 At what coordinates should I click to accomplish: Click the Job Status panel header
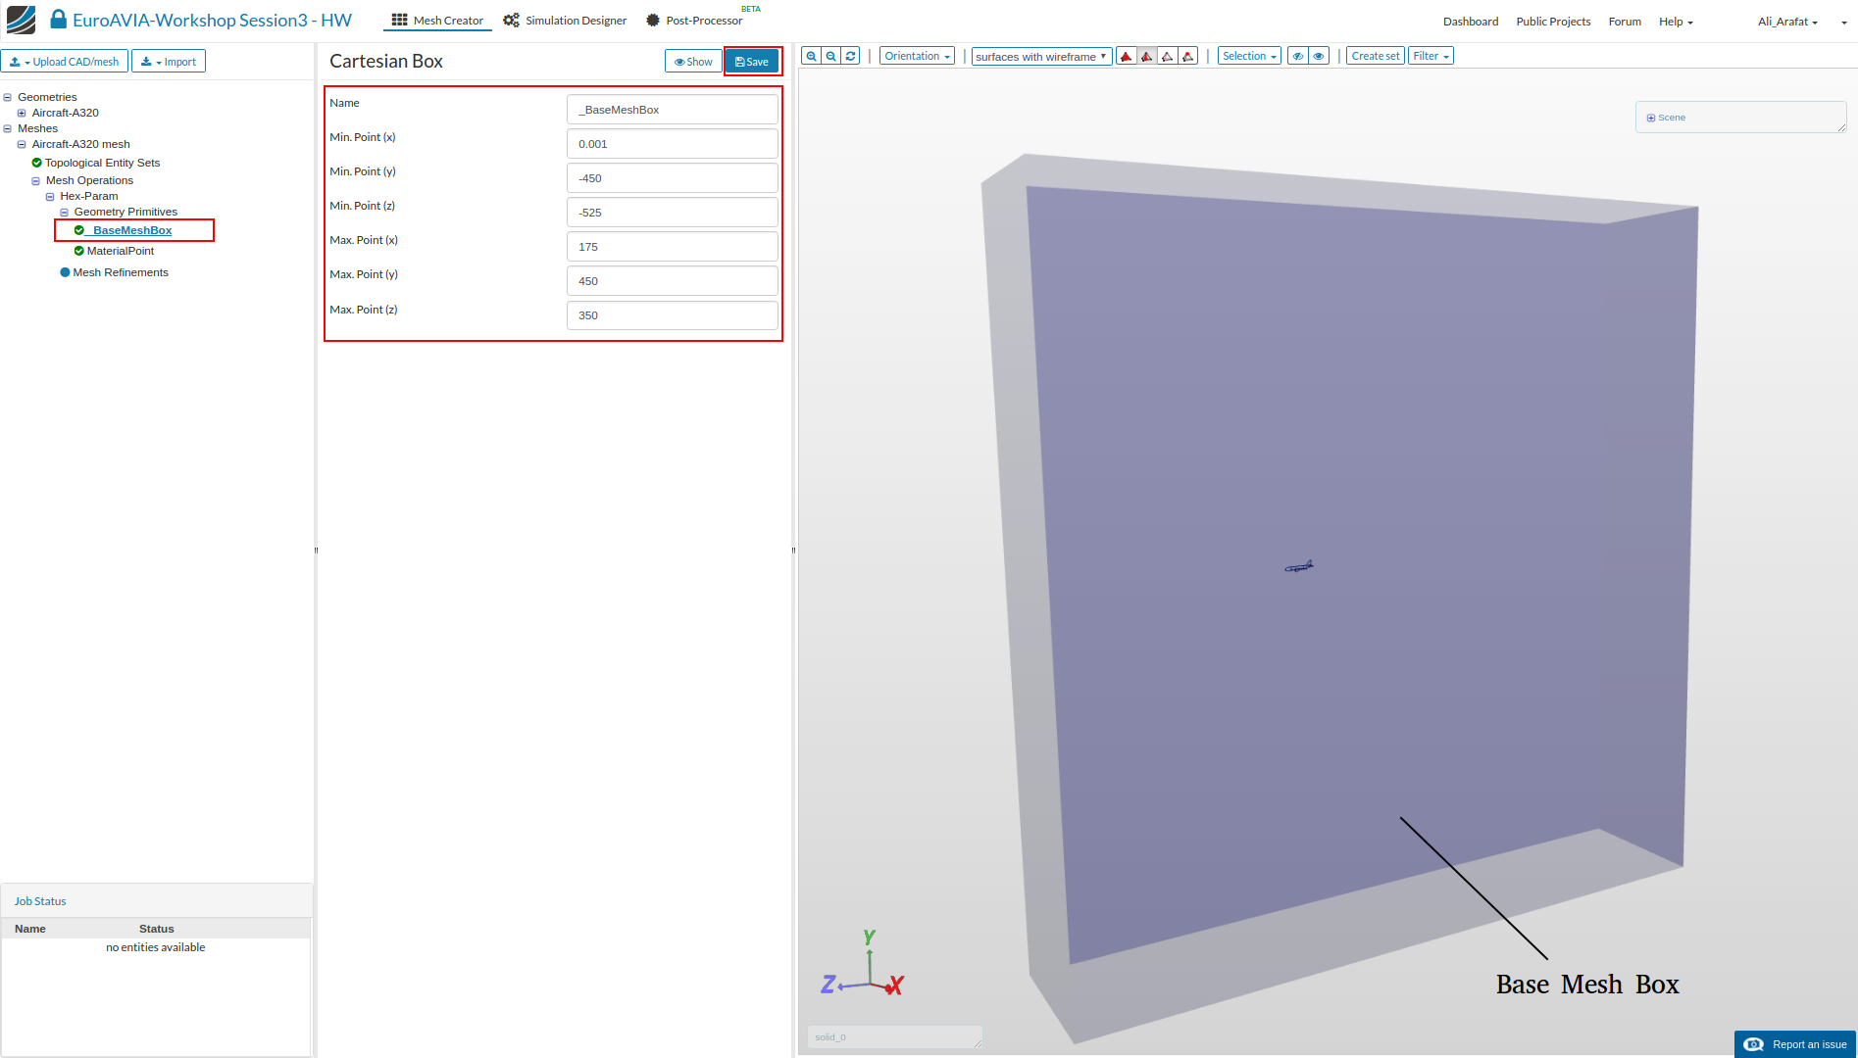pos(157,901)
